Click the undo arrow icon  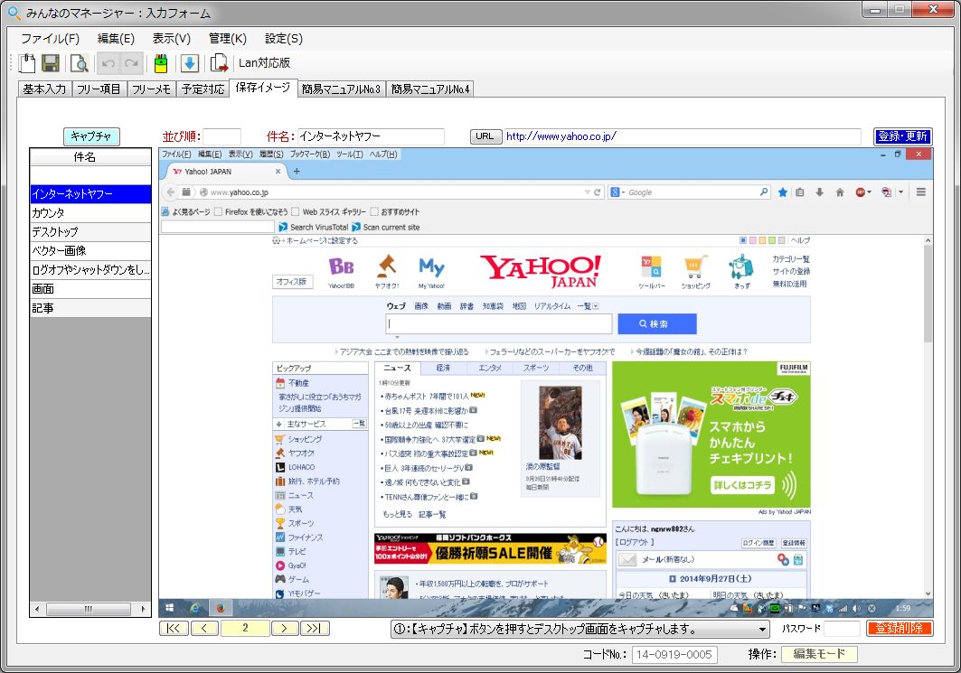(x=108, y=62)
